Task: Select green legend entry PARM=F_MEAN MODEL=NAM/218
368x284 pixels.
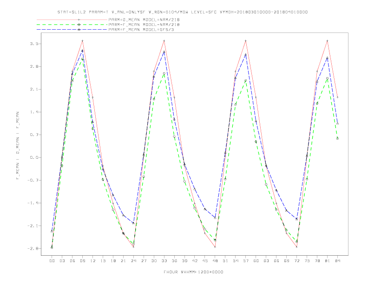Action: [x=144, y=25]
